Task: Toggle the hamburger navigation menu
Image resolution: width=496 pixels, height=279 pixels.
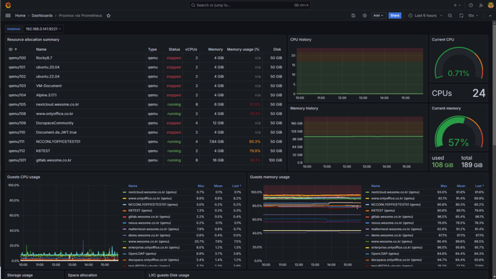Action: click(8, 15)
